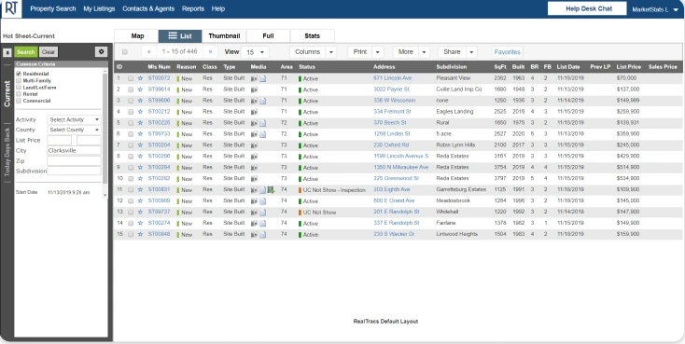Select row checkbox for ST00225
Image resolution: width=685 pixels, height=344 pixels.
tap(131, 123)
